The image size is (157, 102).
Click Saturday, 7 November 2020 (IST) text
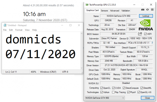[45, 20]
